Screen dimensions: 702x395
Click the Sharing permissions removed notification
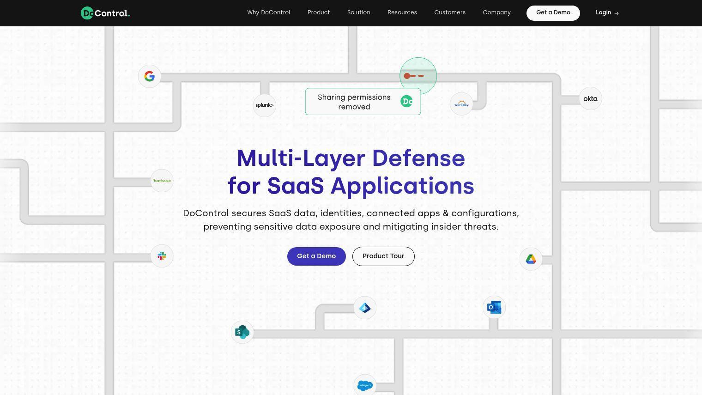click(x=363, y=102)
